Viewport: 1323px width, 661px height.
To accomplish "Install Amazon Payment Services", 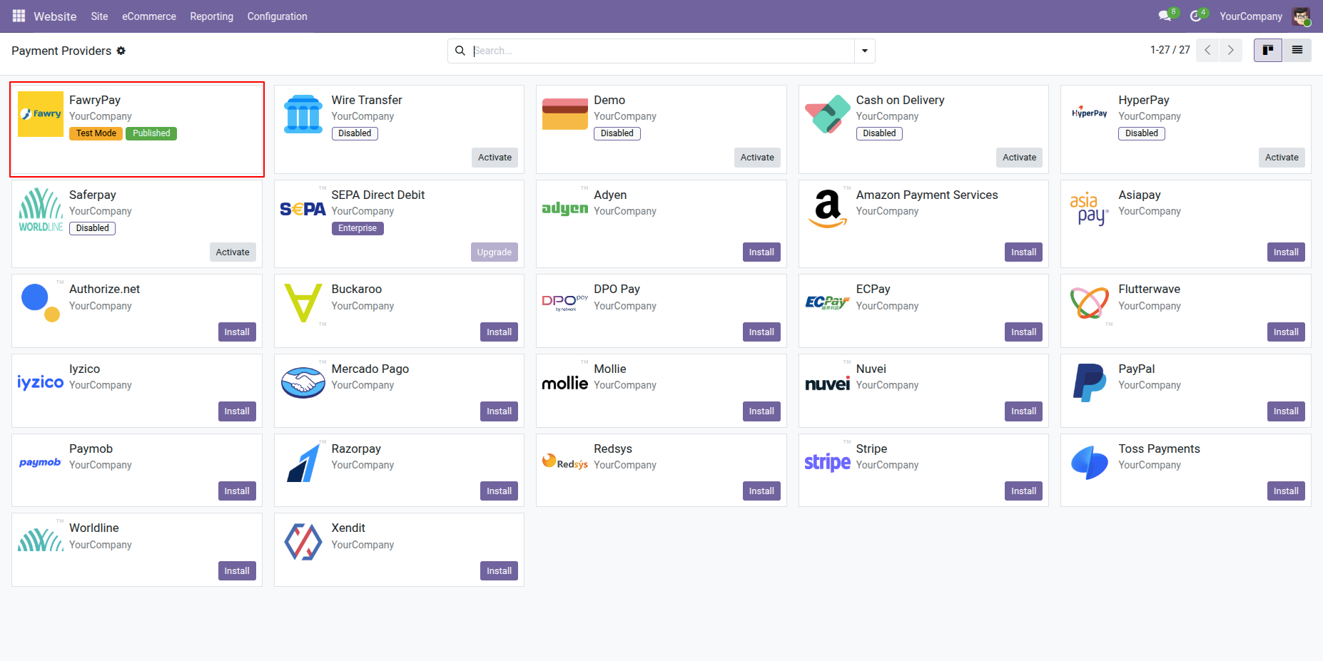I will pos(1024,252).
